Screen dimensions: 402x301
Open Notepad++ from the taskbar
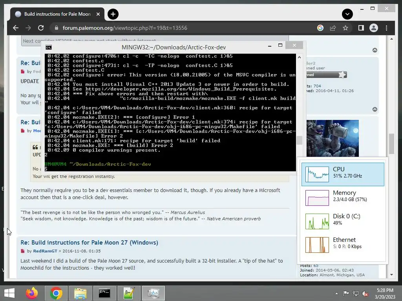(129, 293)
